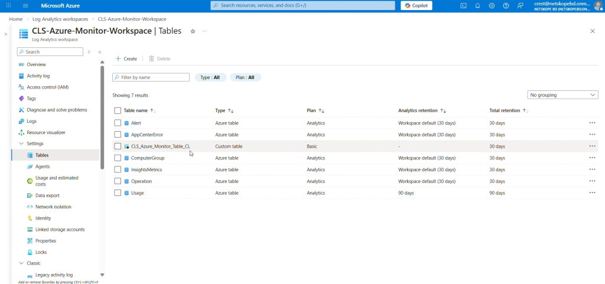This screenshot has height=284, width=605.
Task: Check the Alert table row
Action: coord(118,123)
